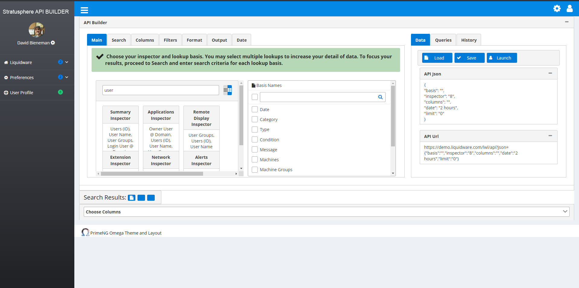579x288 pixels.
Task: Select the Remote Display Inspector card
Action: point(202,128)
